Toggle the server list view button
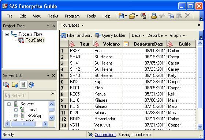 23,85
